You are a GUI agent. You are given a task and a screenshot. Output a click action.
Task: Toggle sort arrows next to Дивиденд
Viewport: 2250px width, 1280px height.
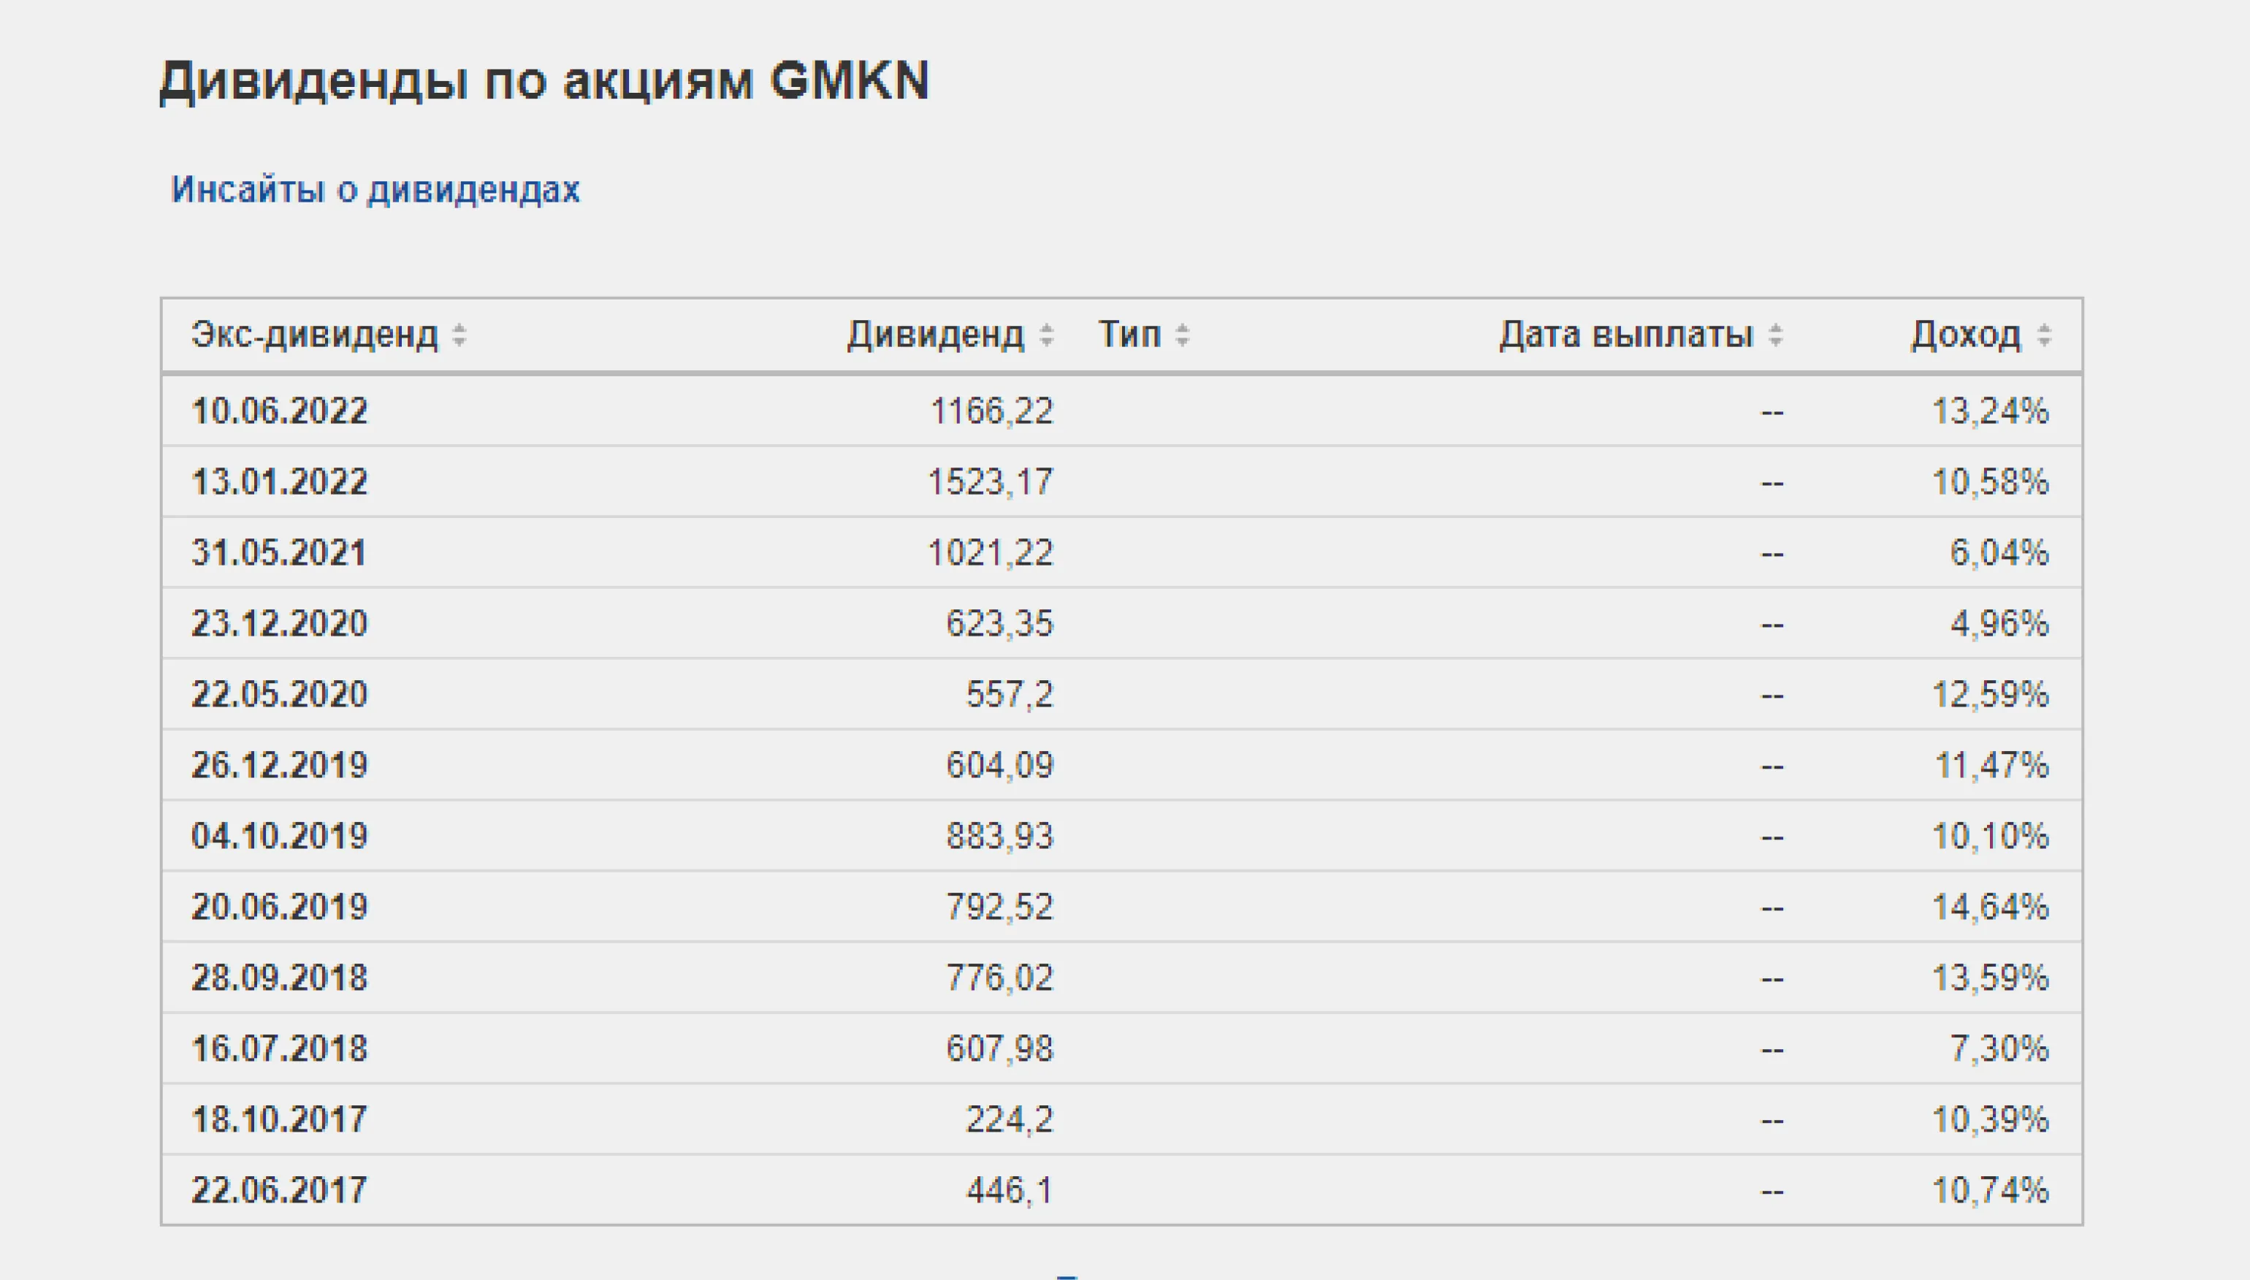click(x=1046, y=335)
